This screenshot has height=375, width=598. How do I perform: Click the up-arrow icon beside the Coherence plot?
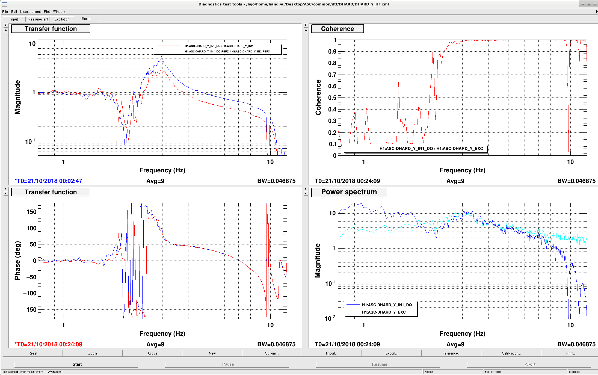306,30
